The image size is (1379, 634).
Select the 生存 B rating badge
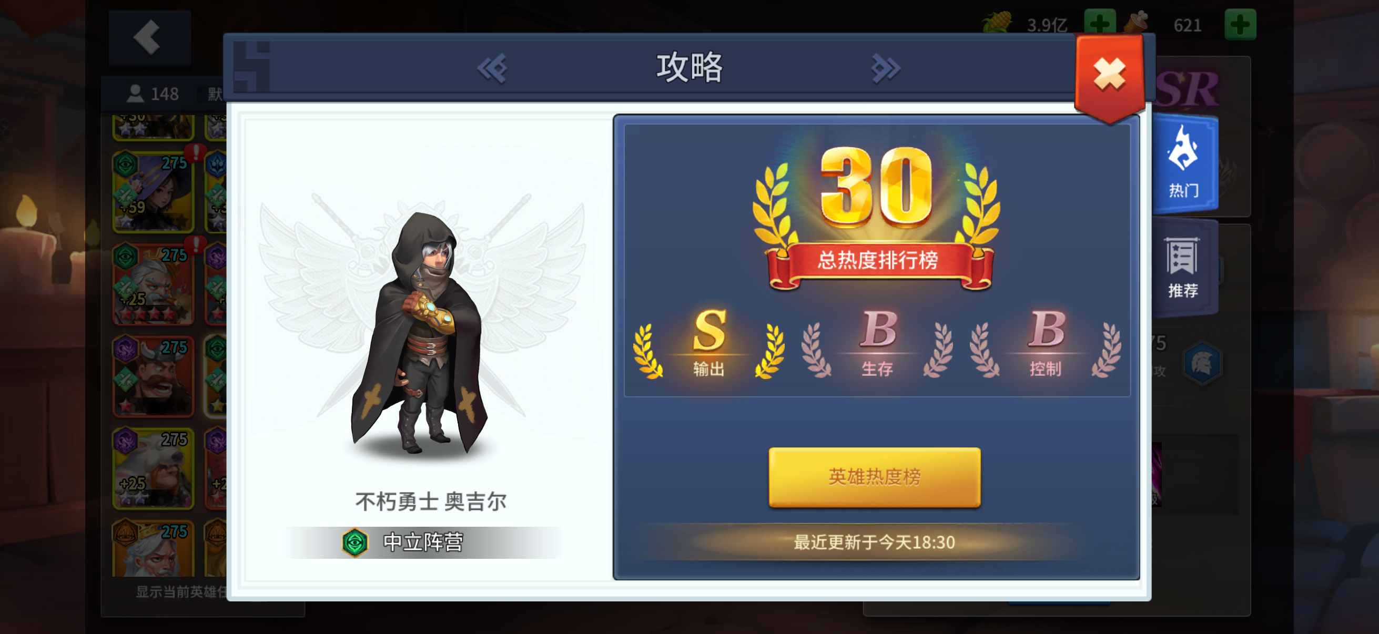coord(877,343)
